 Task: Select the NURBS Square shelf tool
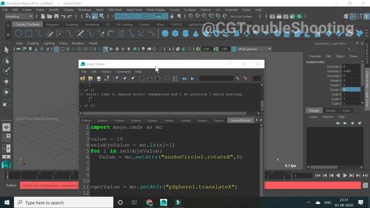click(x=29, y=34)
